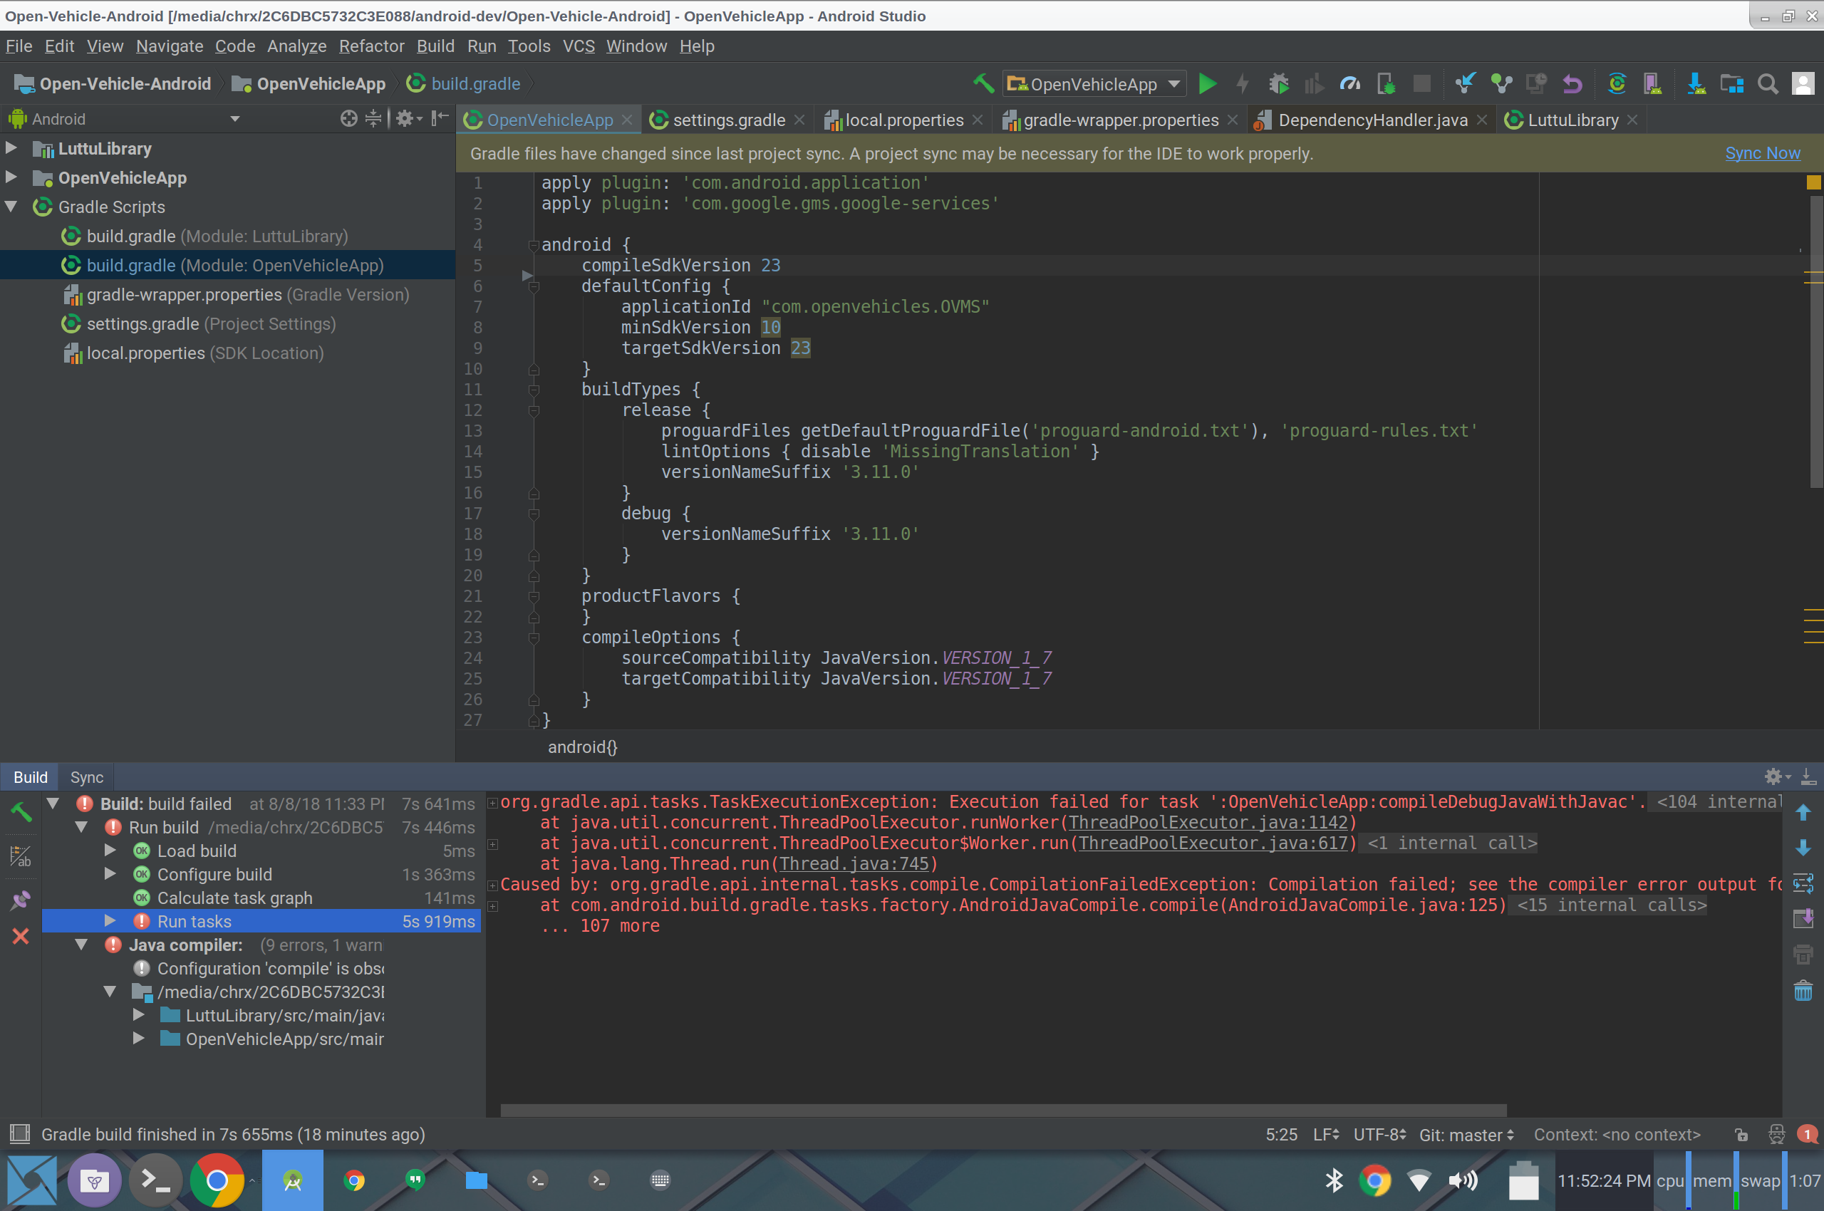
Task: Open Search Everywhere magnifier icon
Action: 1768,83
